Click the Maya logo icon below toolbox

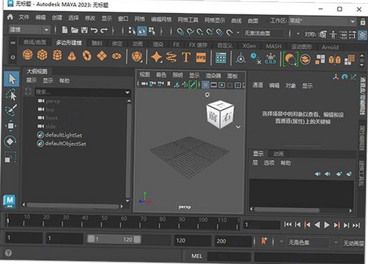(10, 201)
